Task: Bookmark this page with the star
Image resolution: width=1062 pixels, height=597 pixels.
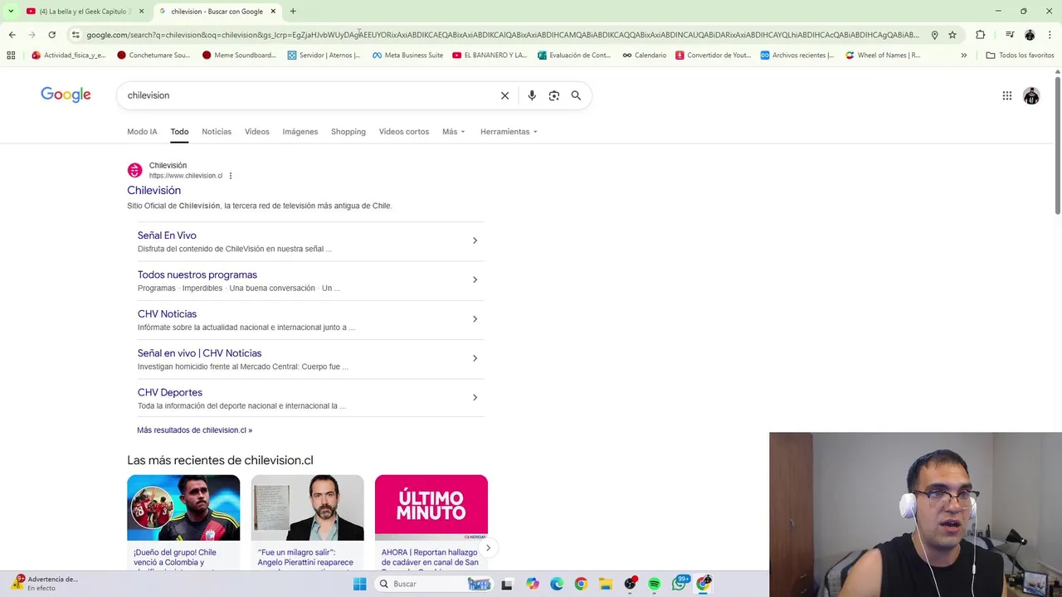Action: (952, 35)
